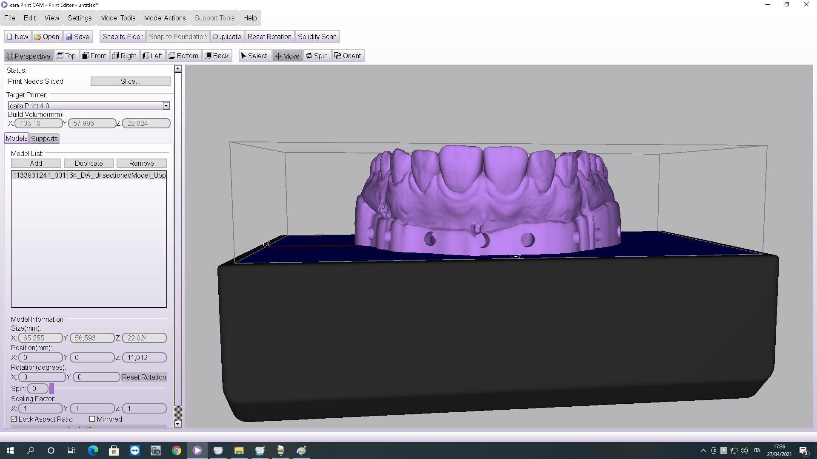
Task: Switch to Models tab
Action: pos(17,138)
